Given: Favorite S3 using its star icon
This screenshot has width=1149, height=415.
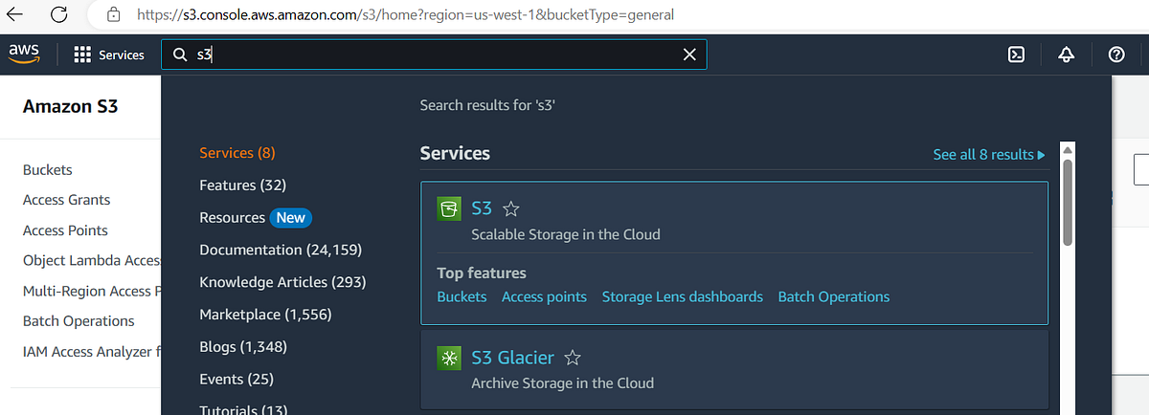Looking at the screenshot, I should [x=511, y=208].
